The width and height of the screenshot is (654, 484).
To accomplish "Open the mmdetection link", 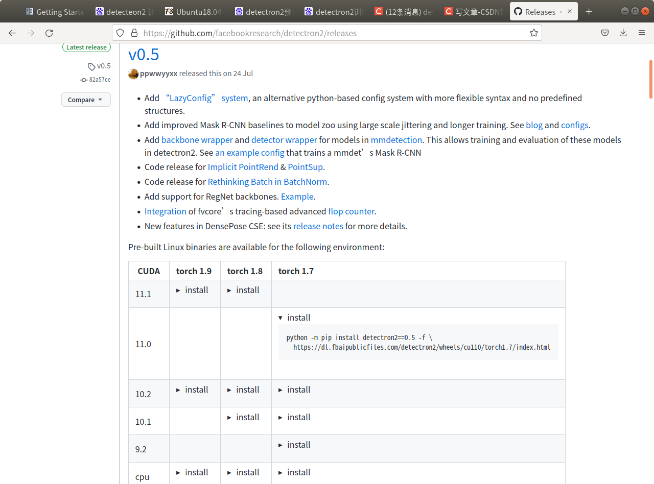I will pos(396,140).
